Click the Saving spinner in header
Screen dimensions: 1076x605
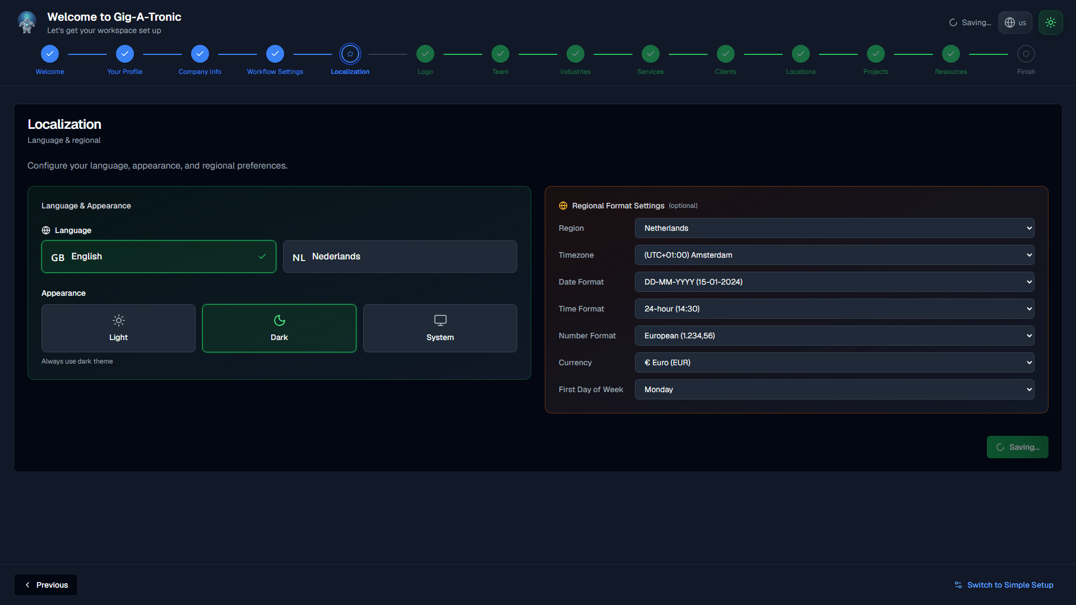(953, 23)
